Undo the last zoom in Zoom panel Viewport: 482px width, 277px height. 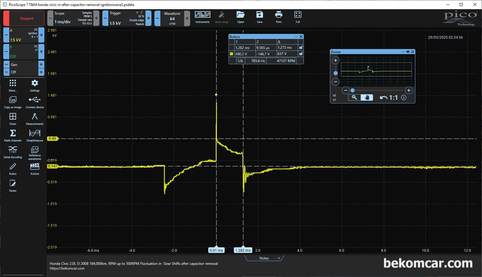point(383,97)
